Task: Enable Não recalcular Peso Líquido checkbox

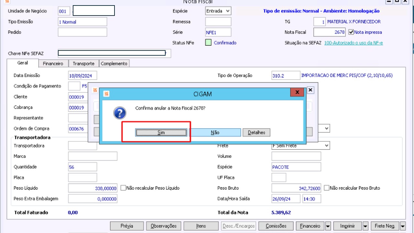Action: click(123, 188)
